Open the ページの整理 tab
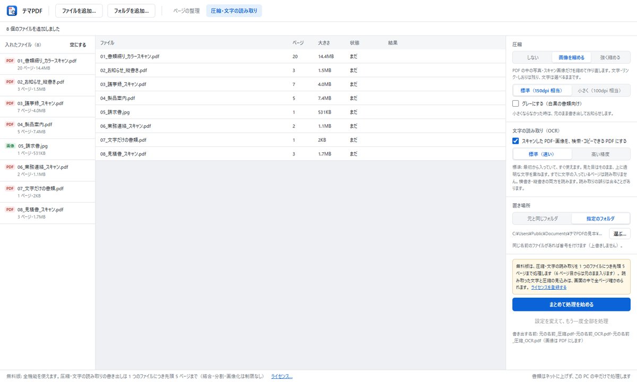 click(x=186, y=11)
